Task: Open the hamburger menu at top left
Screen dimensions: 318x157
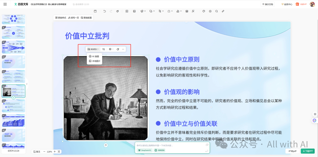Action: click(5, 4)
